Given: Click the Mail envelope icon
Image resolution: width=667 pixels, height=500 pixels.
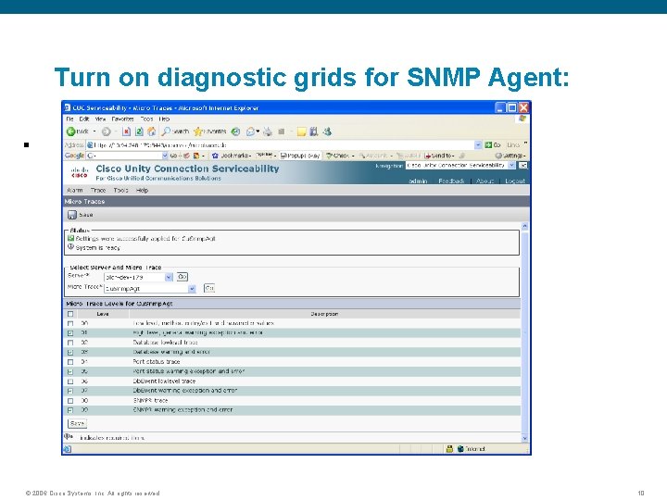Looking at the screenshot, I should (250, 131).
